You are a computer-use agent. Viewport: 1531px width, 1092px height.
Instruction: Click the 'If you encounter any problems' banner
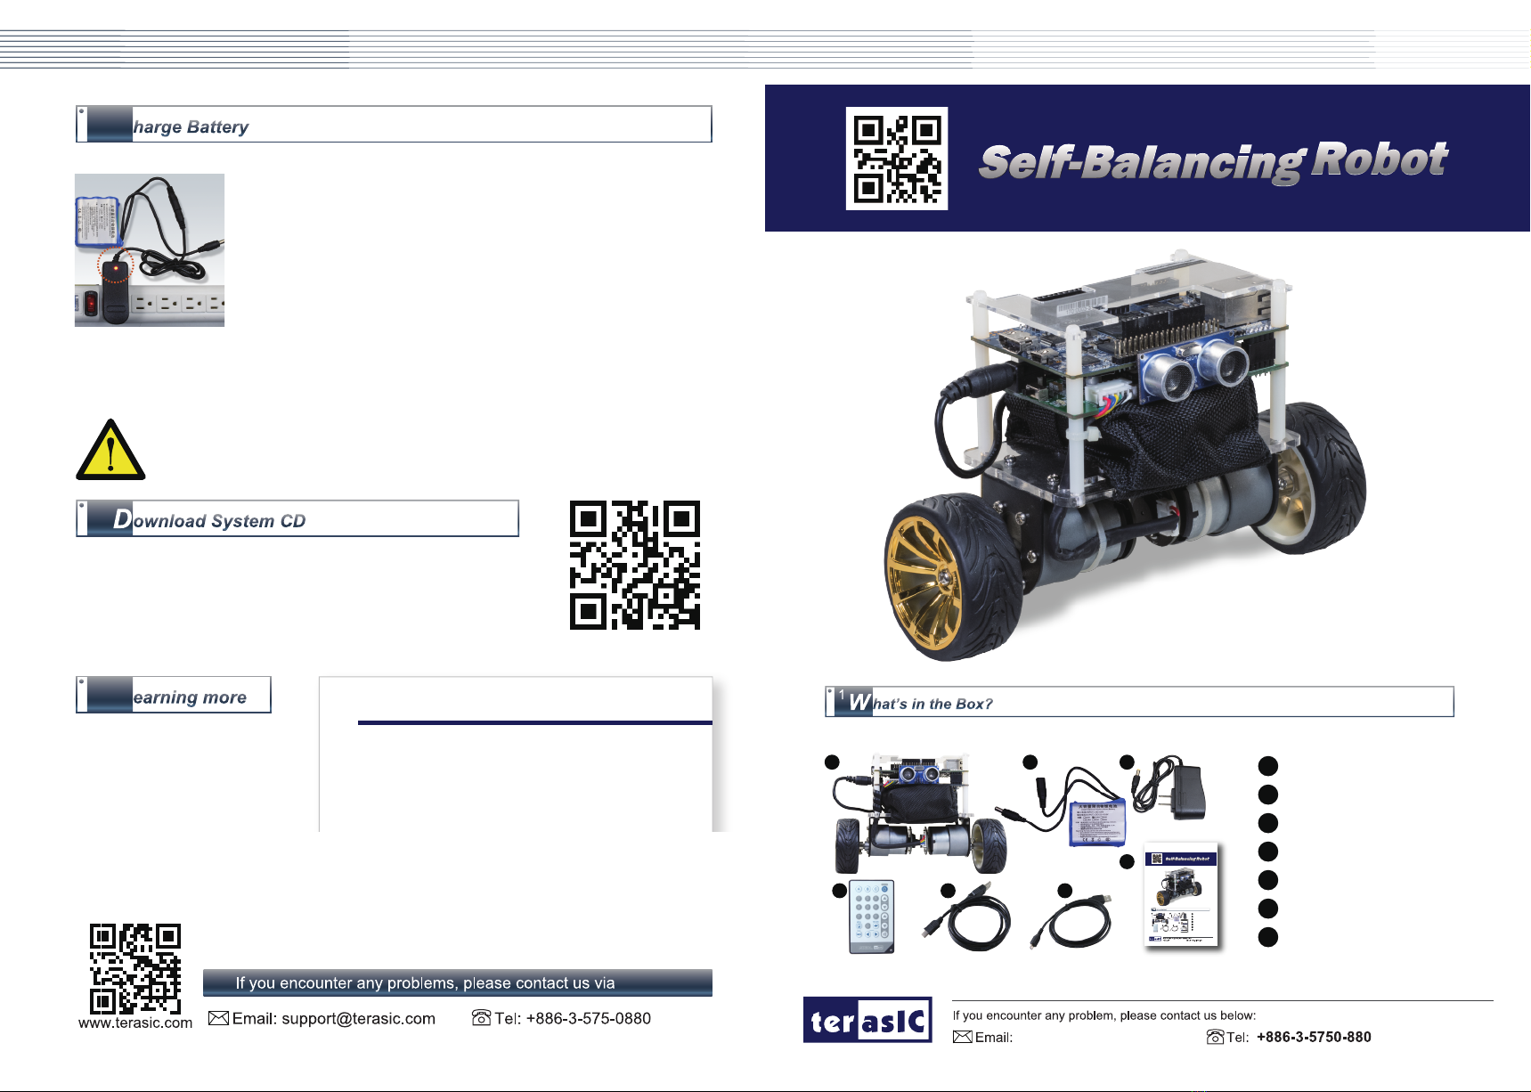pos(457,982)
